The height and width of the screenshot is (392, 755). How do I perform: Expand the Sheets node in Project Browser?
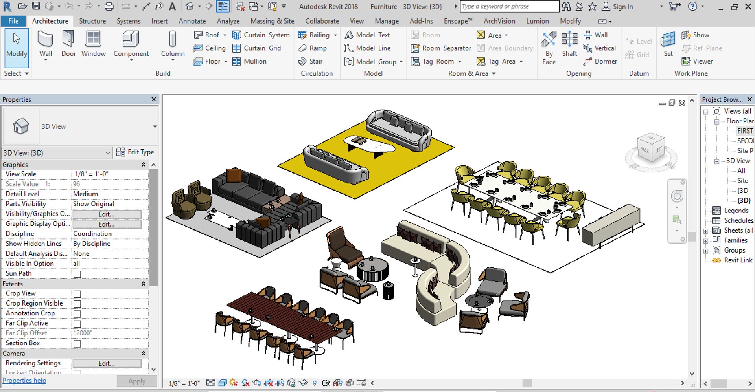pos(706,231)
